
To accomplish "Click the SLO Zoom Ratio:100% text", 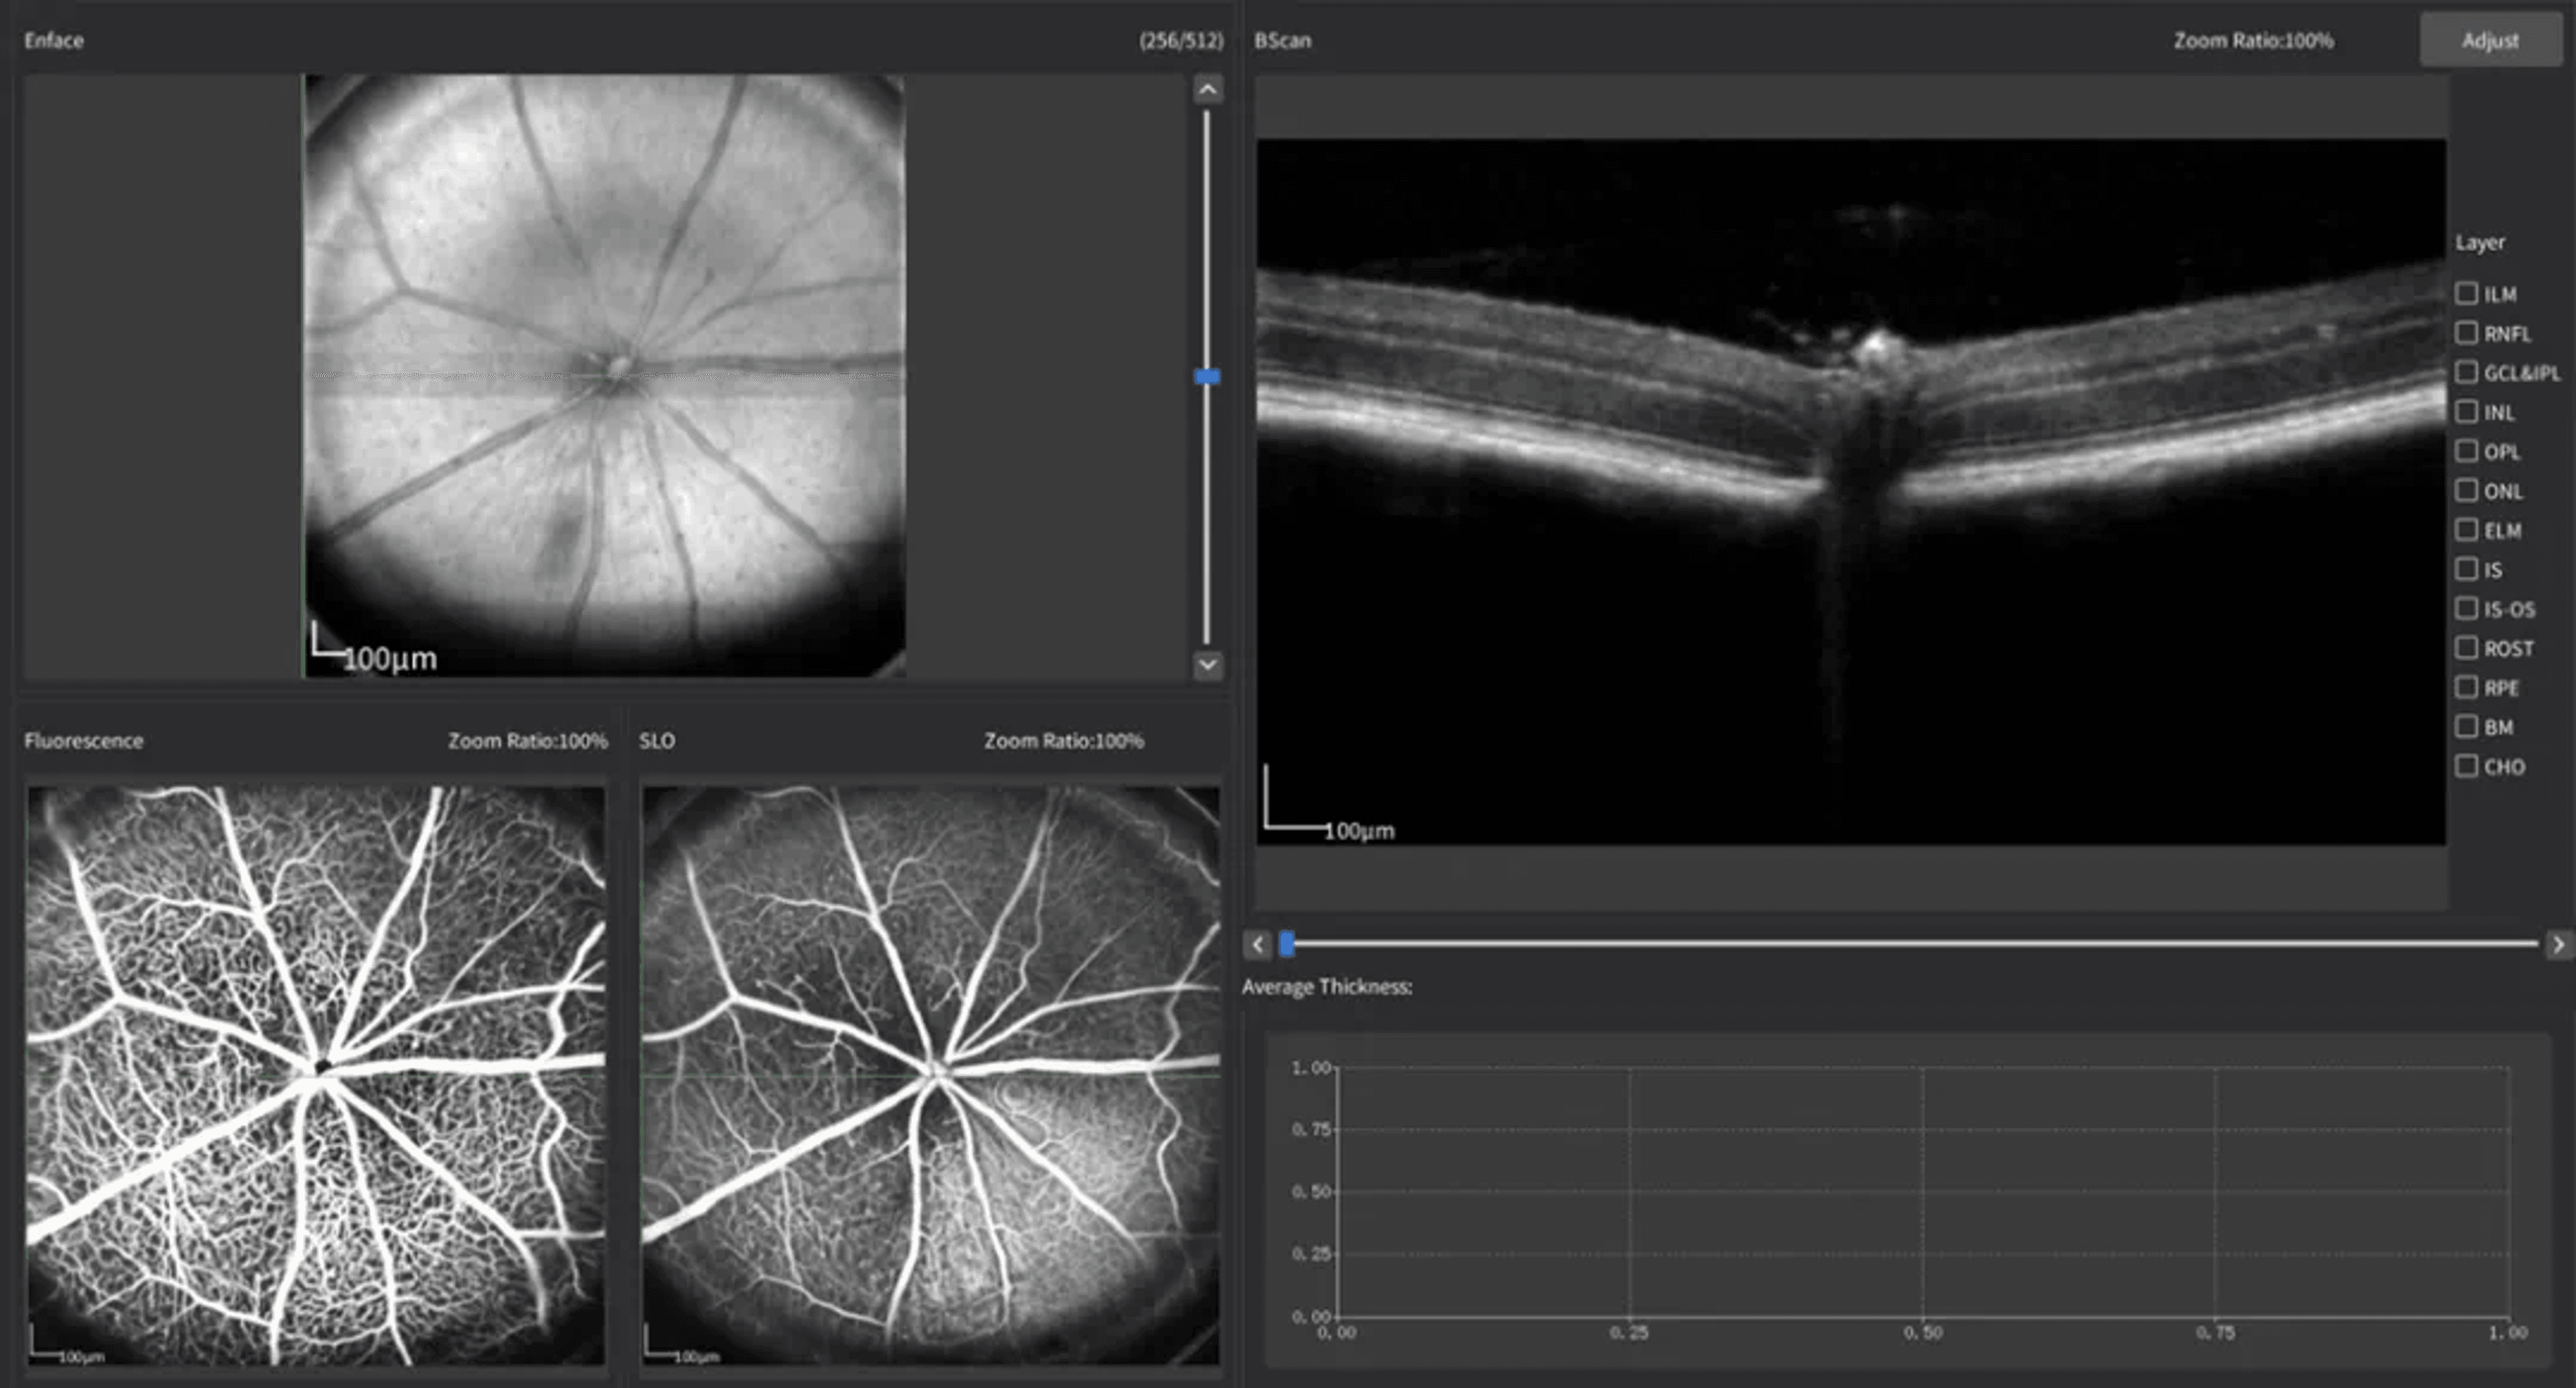I will (x=1063, y=741).
